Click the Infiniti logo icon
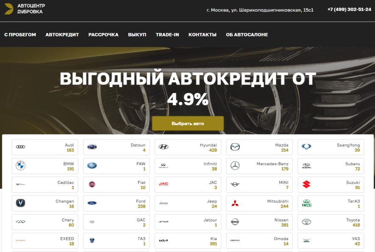Image resolution: width=375 pixels, height=252 pixels. tap(163, 166)
